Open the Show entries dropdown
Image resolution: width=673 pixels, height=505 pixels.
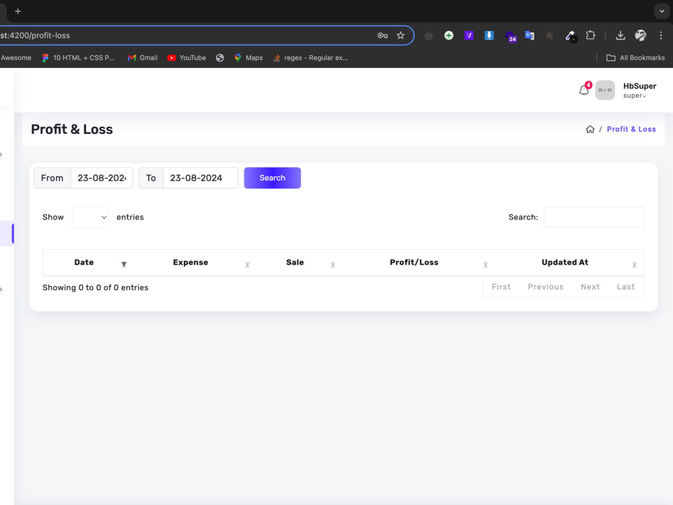click(90, 217)
